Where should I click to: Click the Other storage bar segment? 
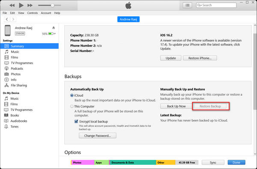pos(165,163)
